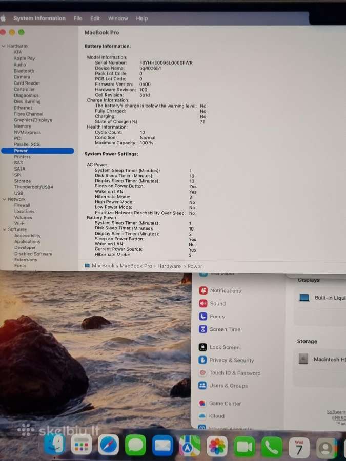This screenshot has width=346, height=461.
Task: Select Applications under Software
Action: pyautogui.click(x=27, y=241)
